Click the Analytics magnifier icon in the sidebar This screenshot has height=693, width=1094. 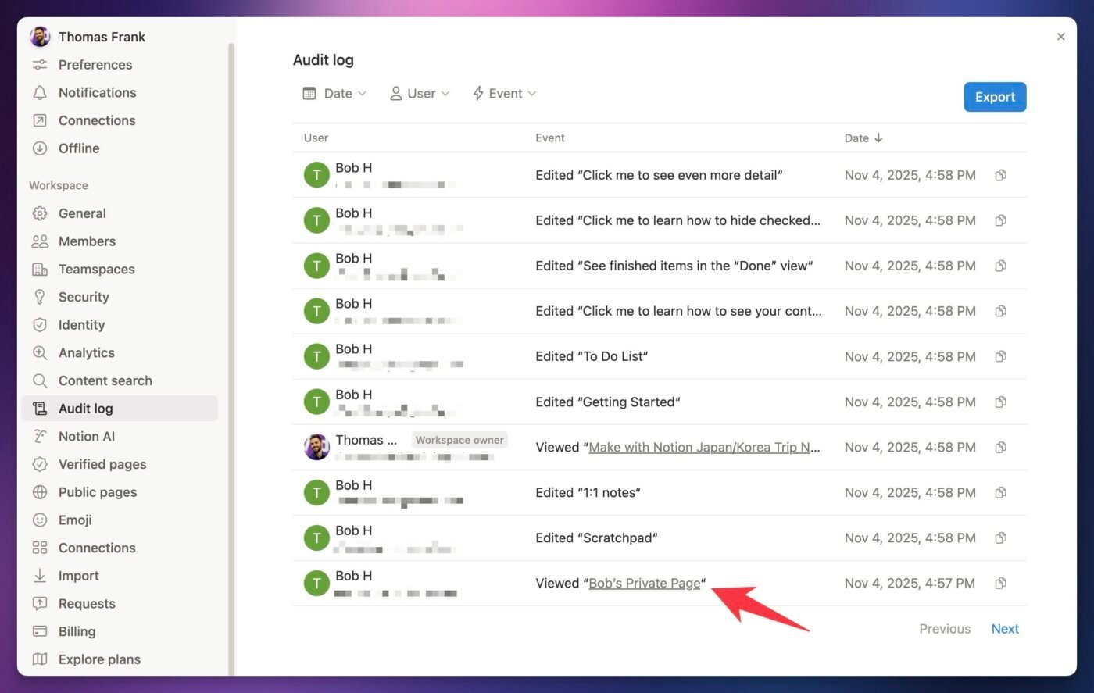point(40,353)
